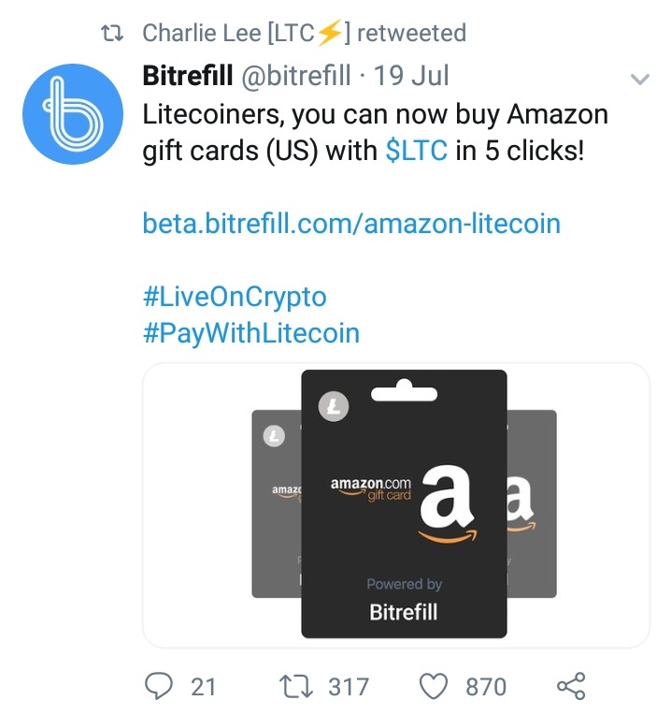The width and height of the screenshot is (671, 715).
Task: Open beta.bitrefill.com/amazon-litecoin link
Action: [351, 224]
